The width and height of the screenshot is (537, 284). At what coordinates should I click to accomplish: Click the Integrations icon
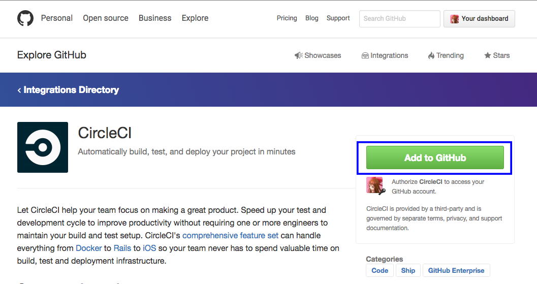[x=365, y=55]
